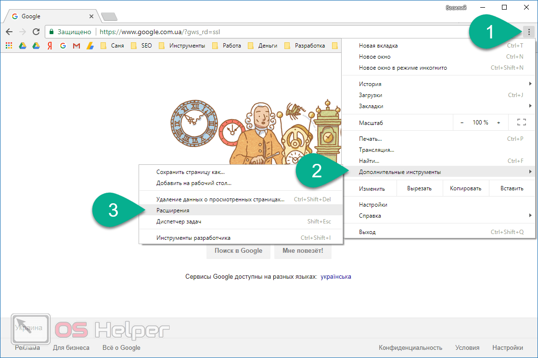Go back using the browser back arrow
The height and width of the screenshot is (358, 538).
pyautogui.click(x=9, y=32)
